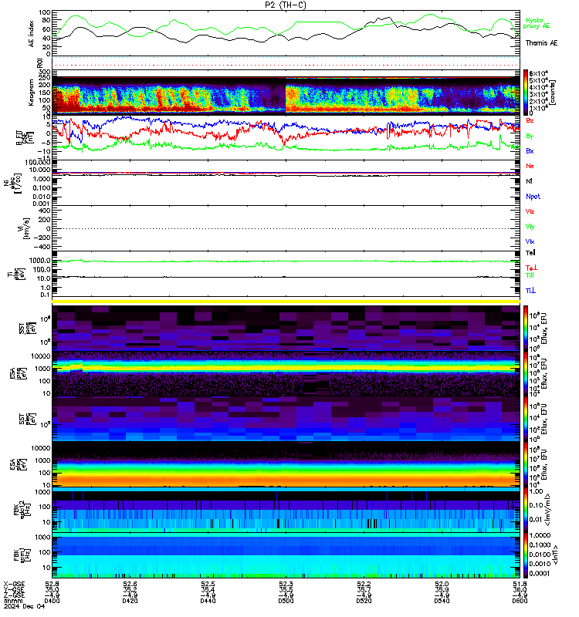Viewport: 579px width, 617px height.
Task: Click the 0540 time tick label
Action: point(442,601)
